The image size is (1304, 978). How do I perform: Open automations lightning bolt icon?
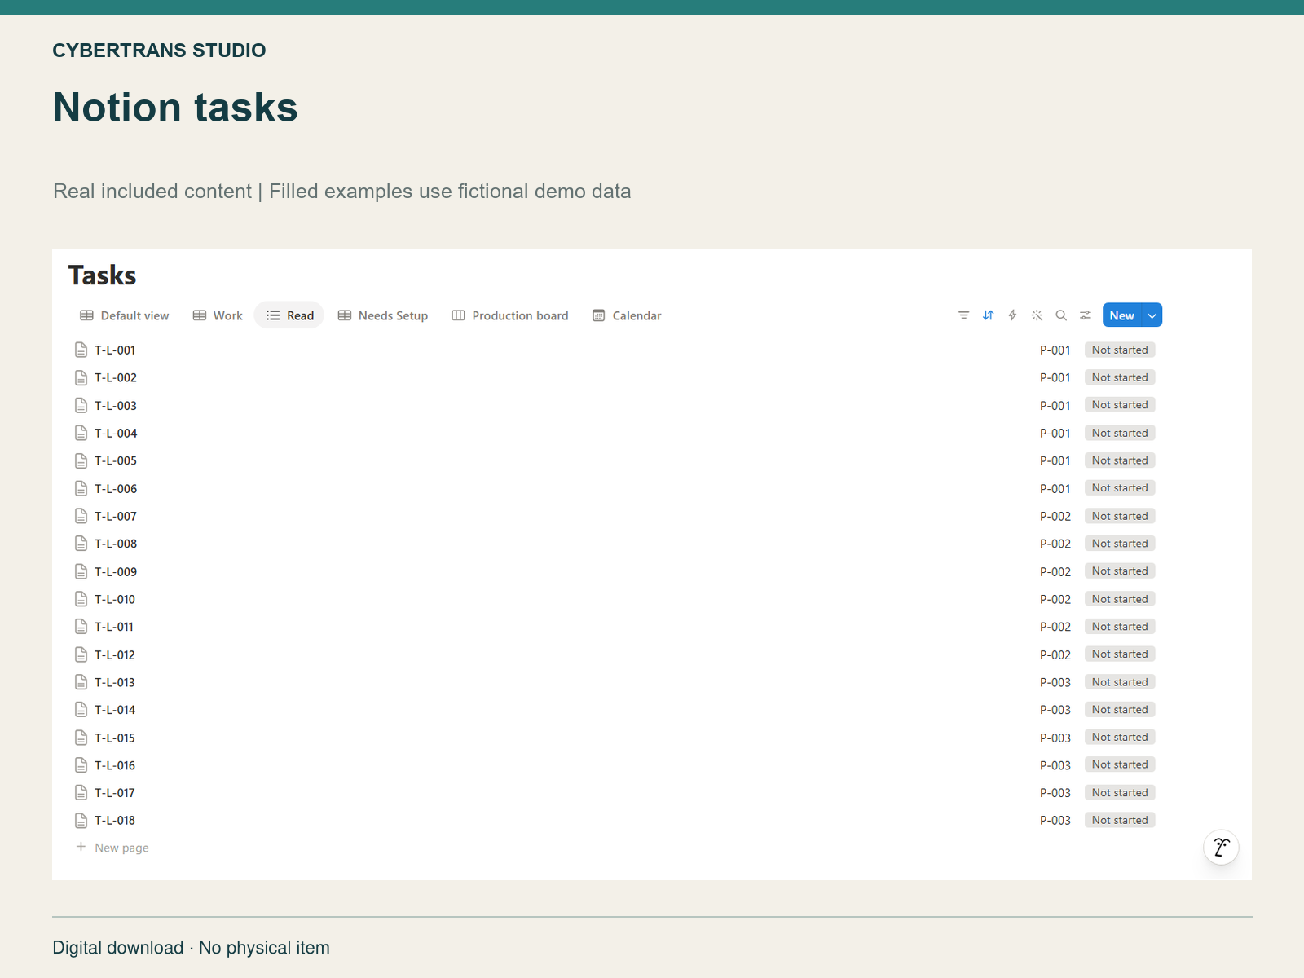click(x=1012, y=315)
